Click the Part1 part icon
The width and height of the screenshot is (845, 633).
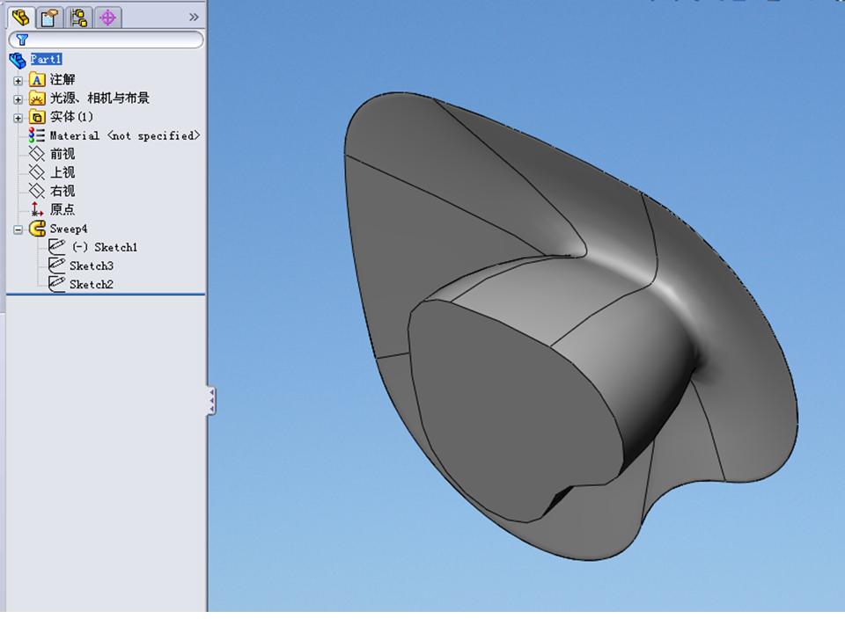tap(18, 61)
